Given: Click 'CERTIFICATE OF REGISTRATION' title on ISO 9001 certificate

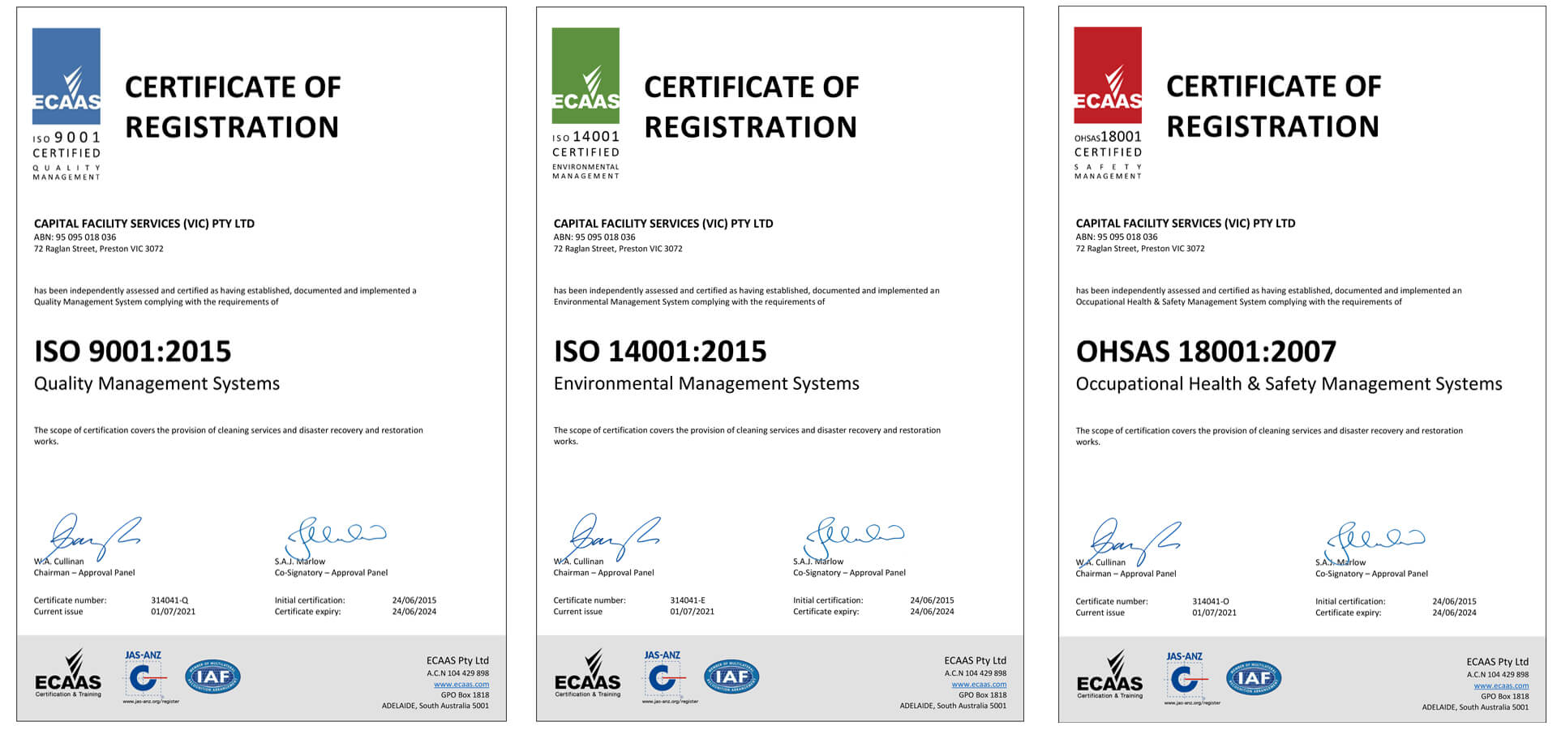Looking at the screenshot, I should [x=233, y=107].
